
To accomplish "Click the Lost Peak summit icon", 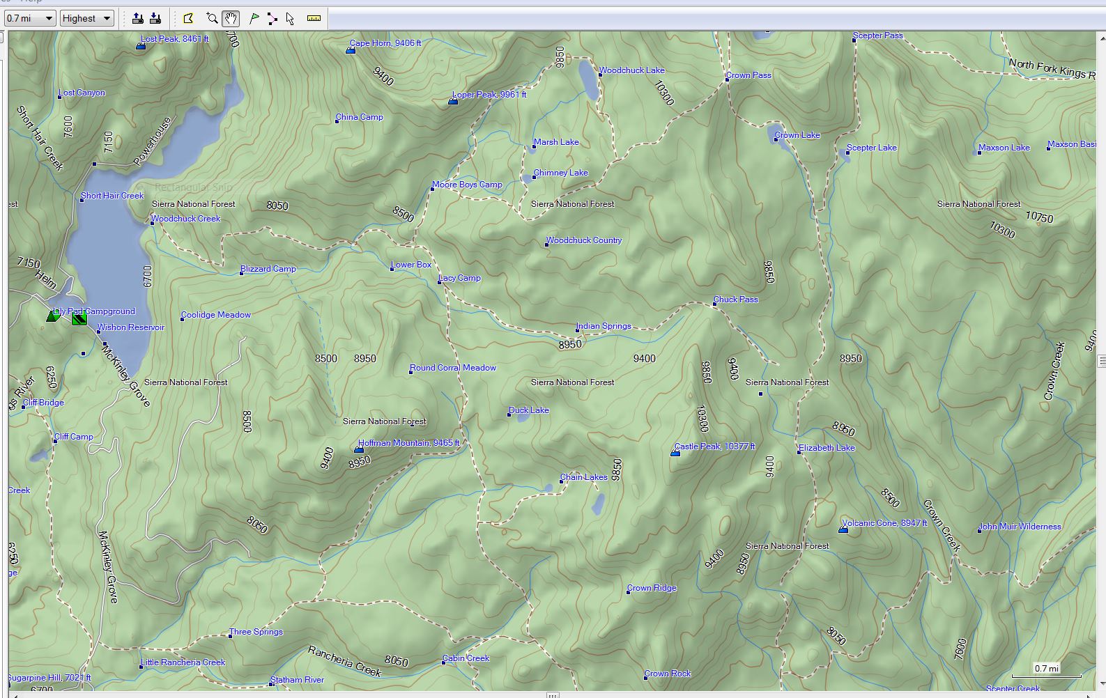I will pyautogui.click(x=141, y=46).
